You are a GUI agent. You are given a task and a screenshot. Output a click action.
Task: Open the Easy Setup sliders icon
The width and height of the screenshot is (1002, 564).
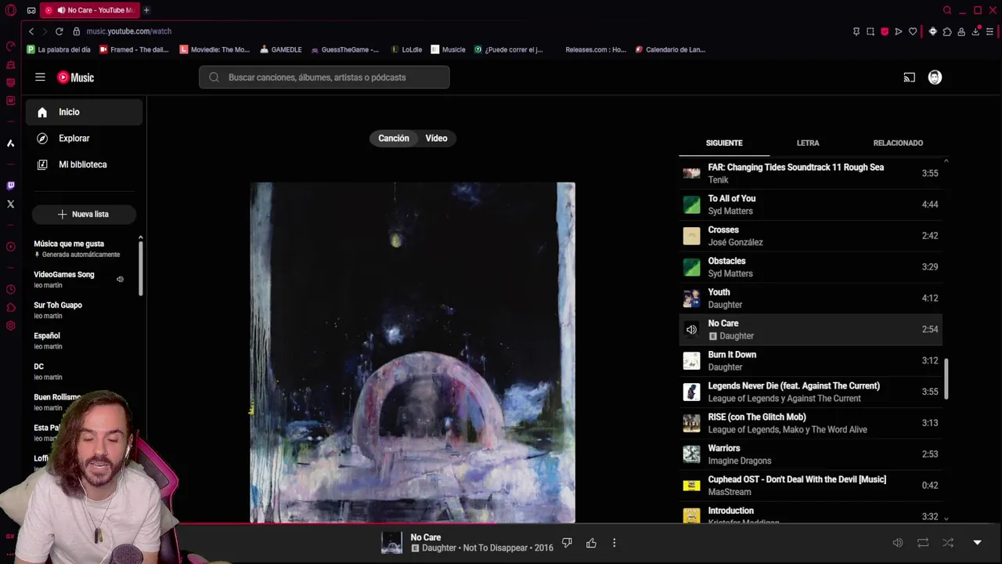pyautogui.click(x=989, y=31)
